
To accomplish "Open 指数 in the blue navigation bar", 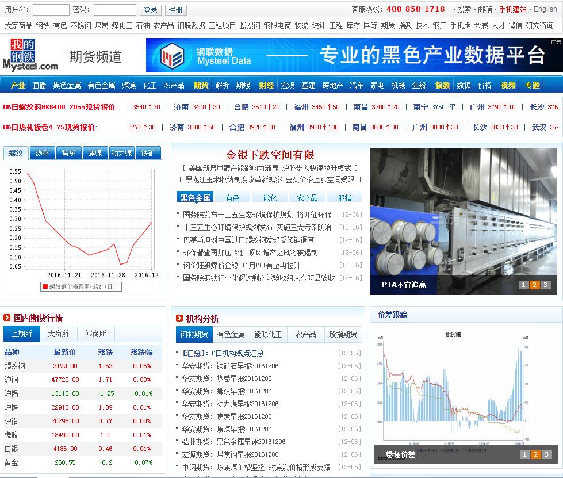I will [442, 85].
